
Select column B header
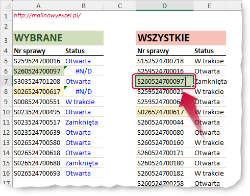point(84,6)
